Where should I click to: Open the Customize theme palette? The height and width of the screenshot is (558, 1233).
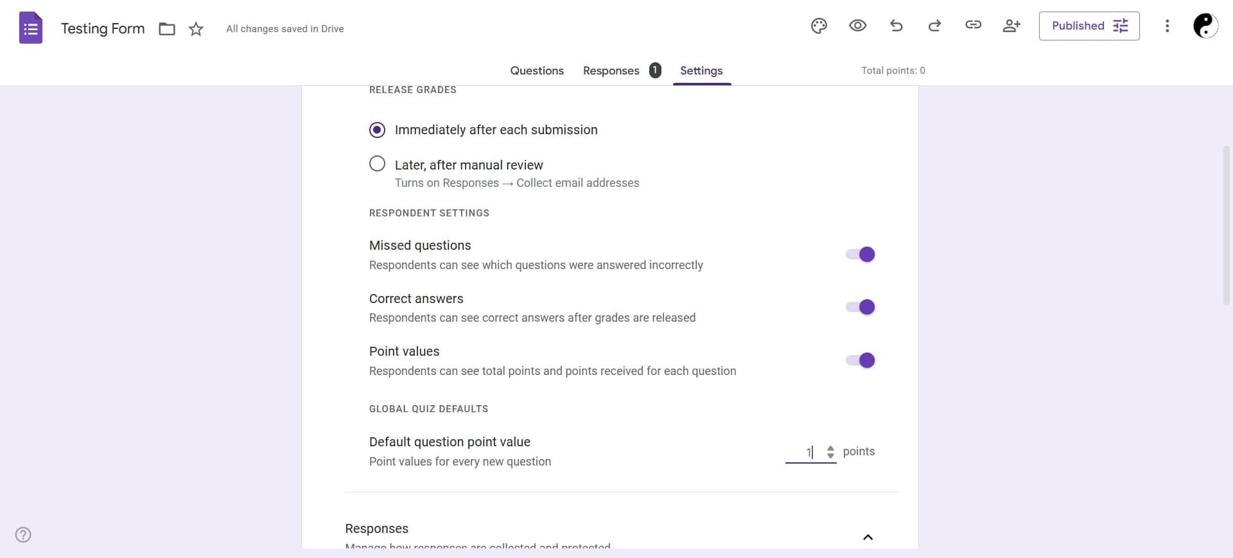[819, 26]
